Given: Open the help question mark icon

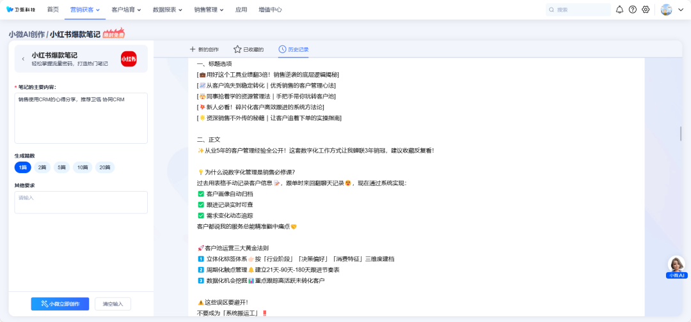Looking at the screenshot, I should 633,10.
